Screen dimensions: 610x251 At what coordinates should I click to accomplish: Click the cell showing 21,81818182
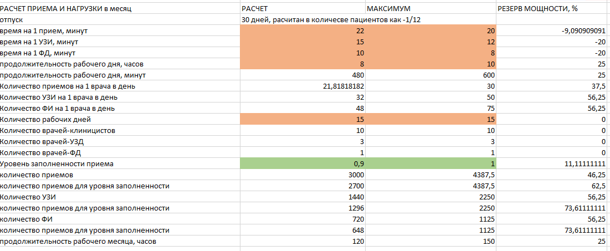click(x=303, y=86)
